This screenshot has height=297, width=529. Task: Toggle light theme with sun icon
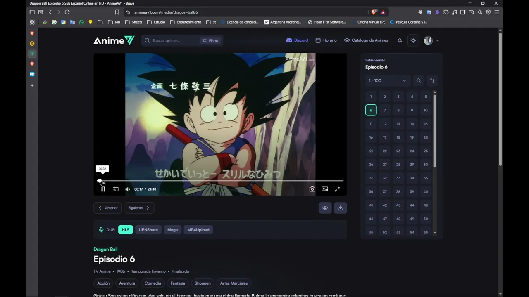tap(413, 40)
